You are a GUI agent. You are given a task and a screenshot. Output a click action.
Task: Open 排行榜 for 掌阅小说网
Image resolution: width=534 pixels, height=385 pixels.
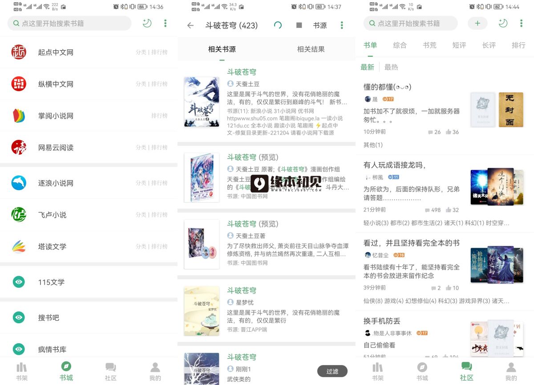[x=159, y=116]
